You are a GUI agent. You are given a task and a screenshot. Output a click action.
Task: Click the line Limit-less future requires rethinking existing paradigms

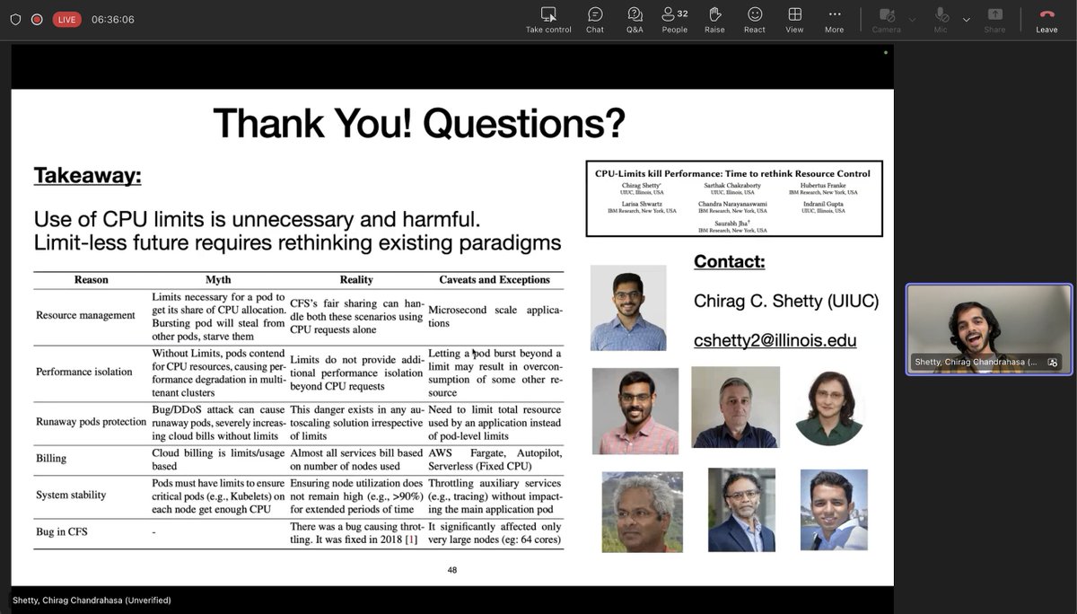297,242
